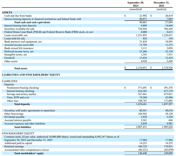The height and width of the screenshot is (156, 176).
Task: Select the Goodwill row label
Action: [9, 58]
